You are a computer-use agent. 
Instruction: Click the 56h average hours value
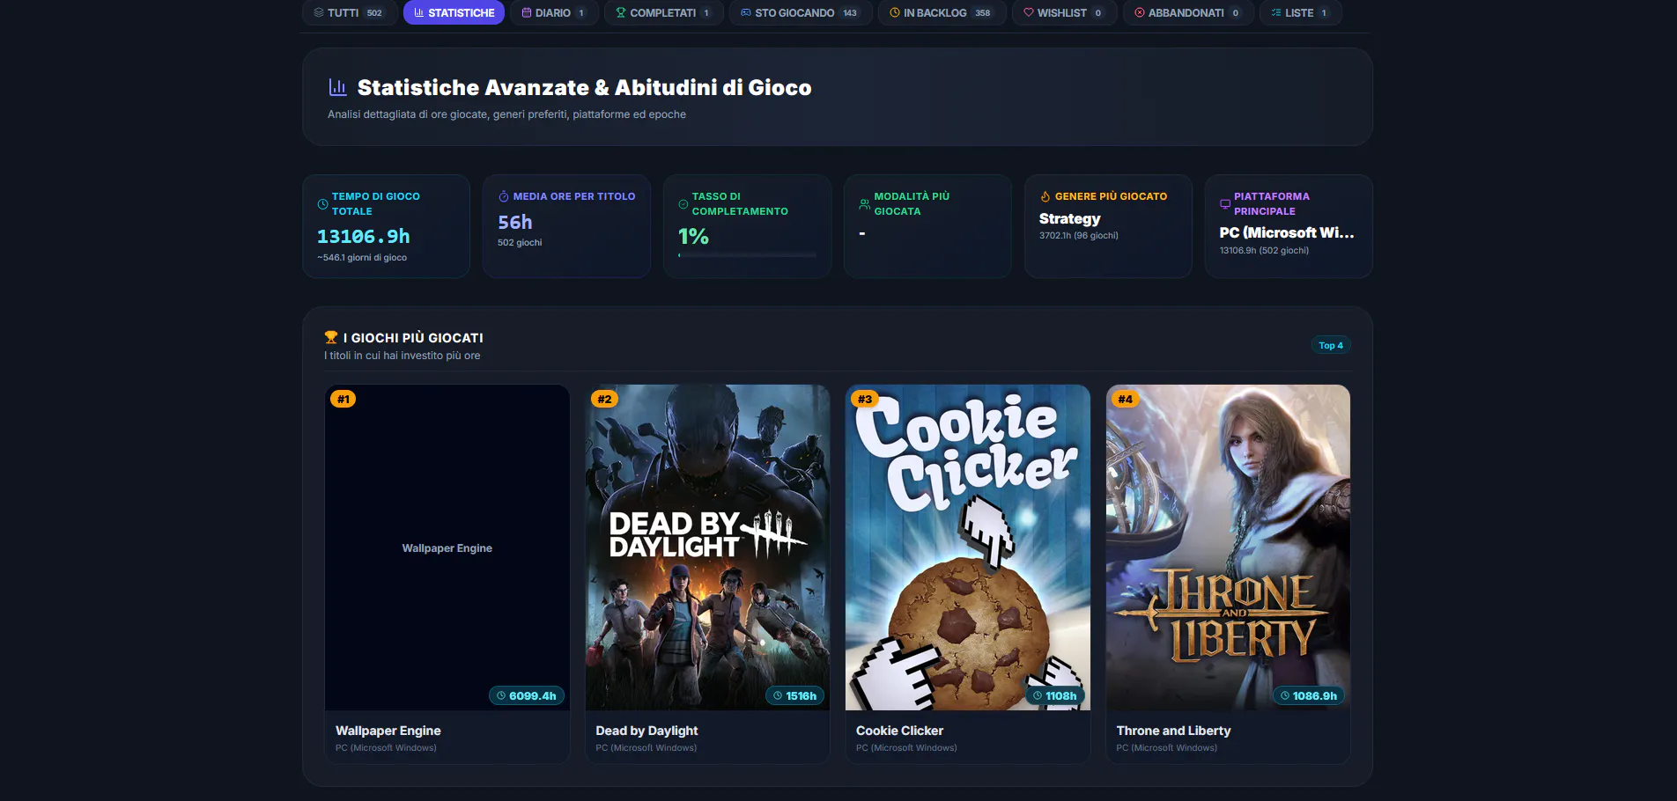(x=515, y=222)
